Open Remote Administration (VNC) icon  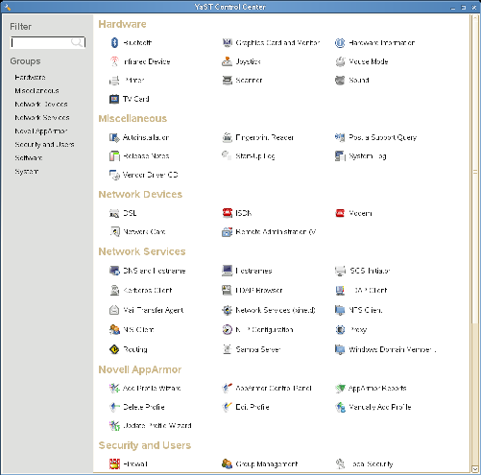click(228, 232)
